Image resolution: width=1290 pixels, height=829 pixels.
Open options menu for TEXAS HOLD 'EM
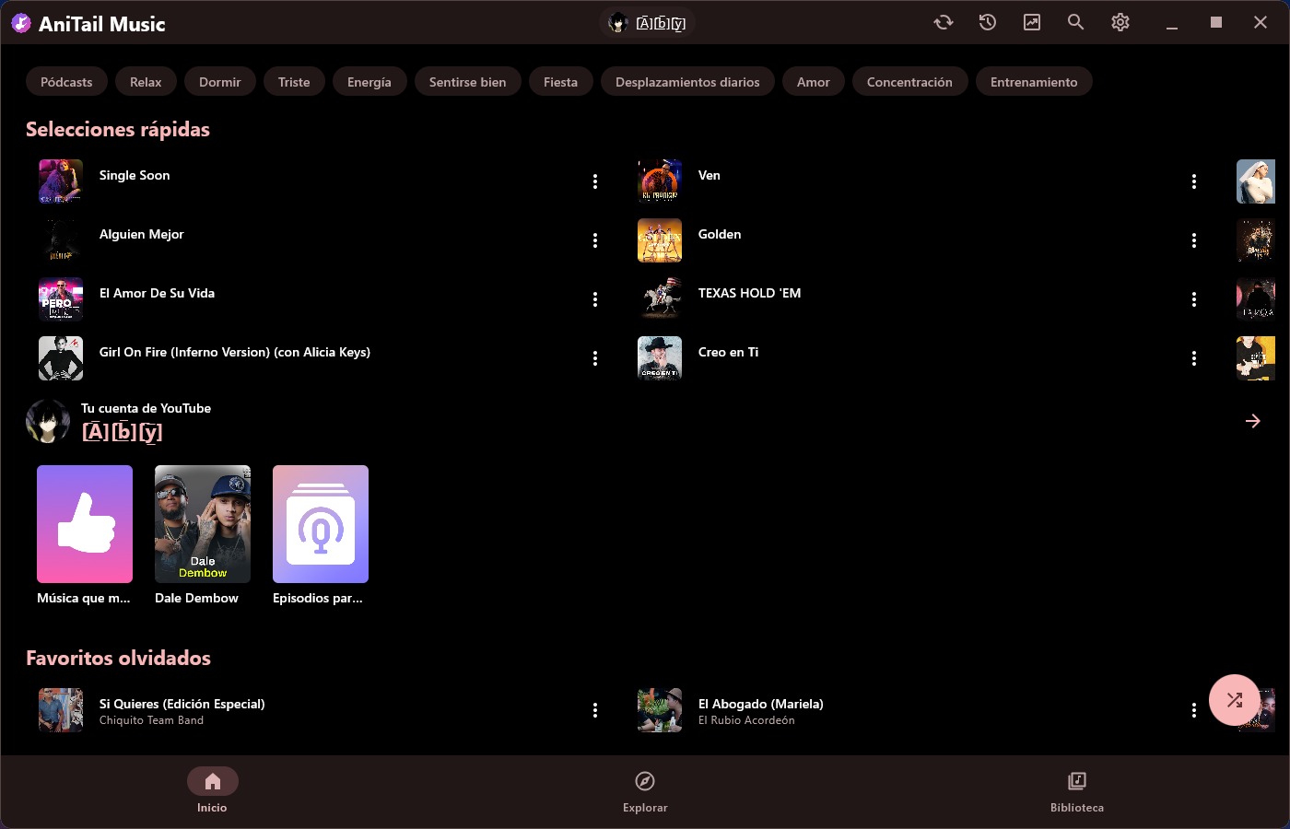tap(1194, 299)
